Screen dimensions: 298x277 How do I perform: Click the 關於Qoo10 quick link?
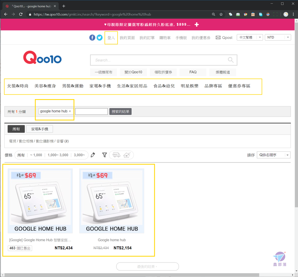click(133, 72)
